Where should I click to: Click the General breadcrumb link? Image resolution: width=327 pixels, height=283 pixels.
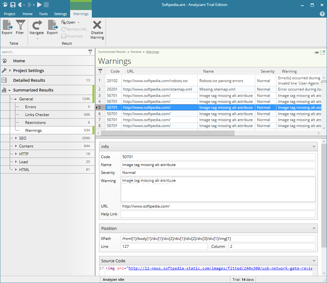[136, 52]
